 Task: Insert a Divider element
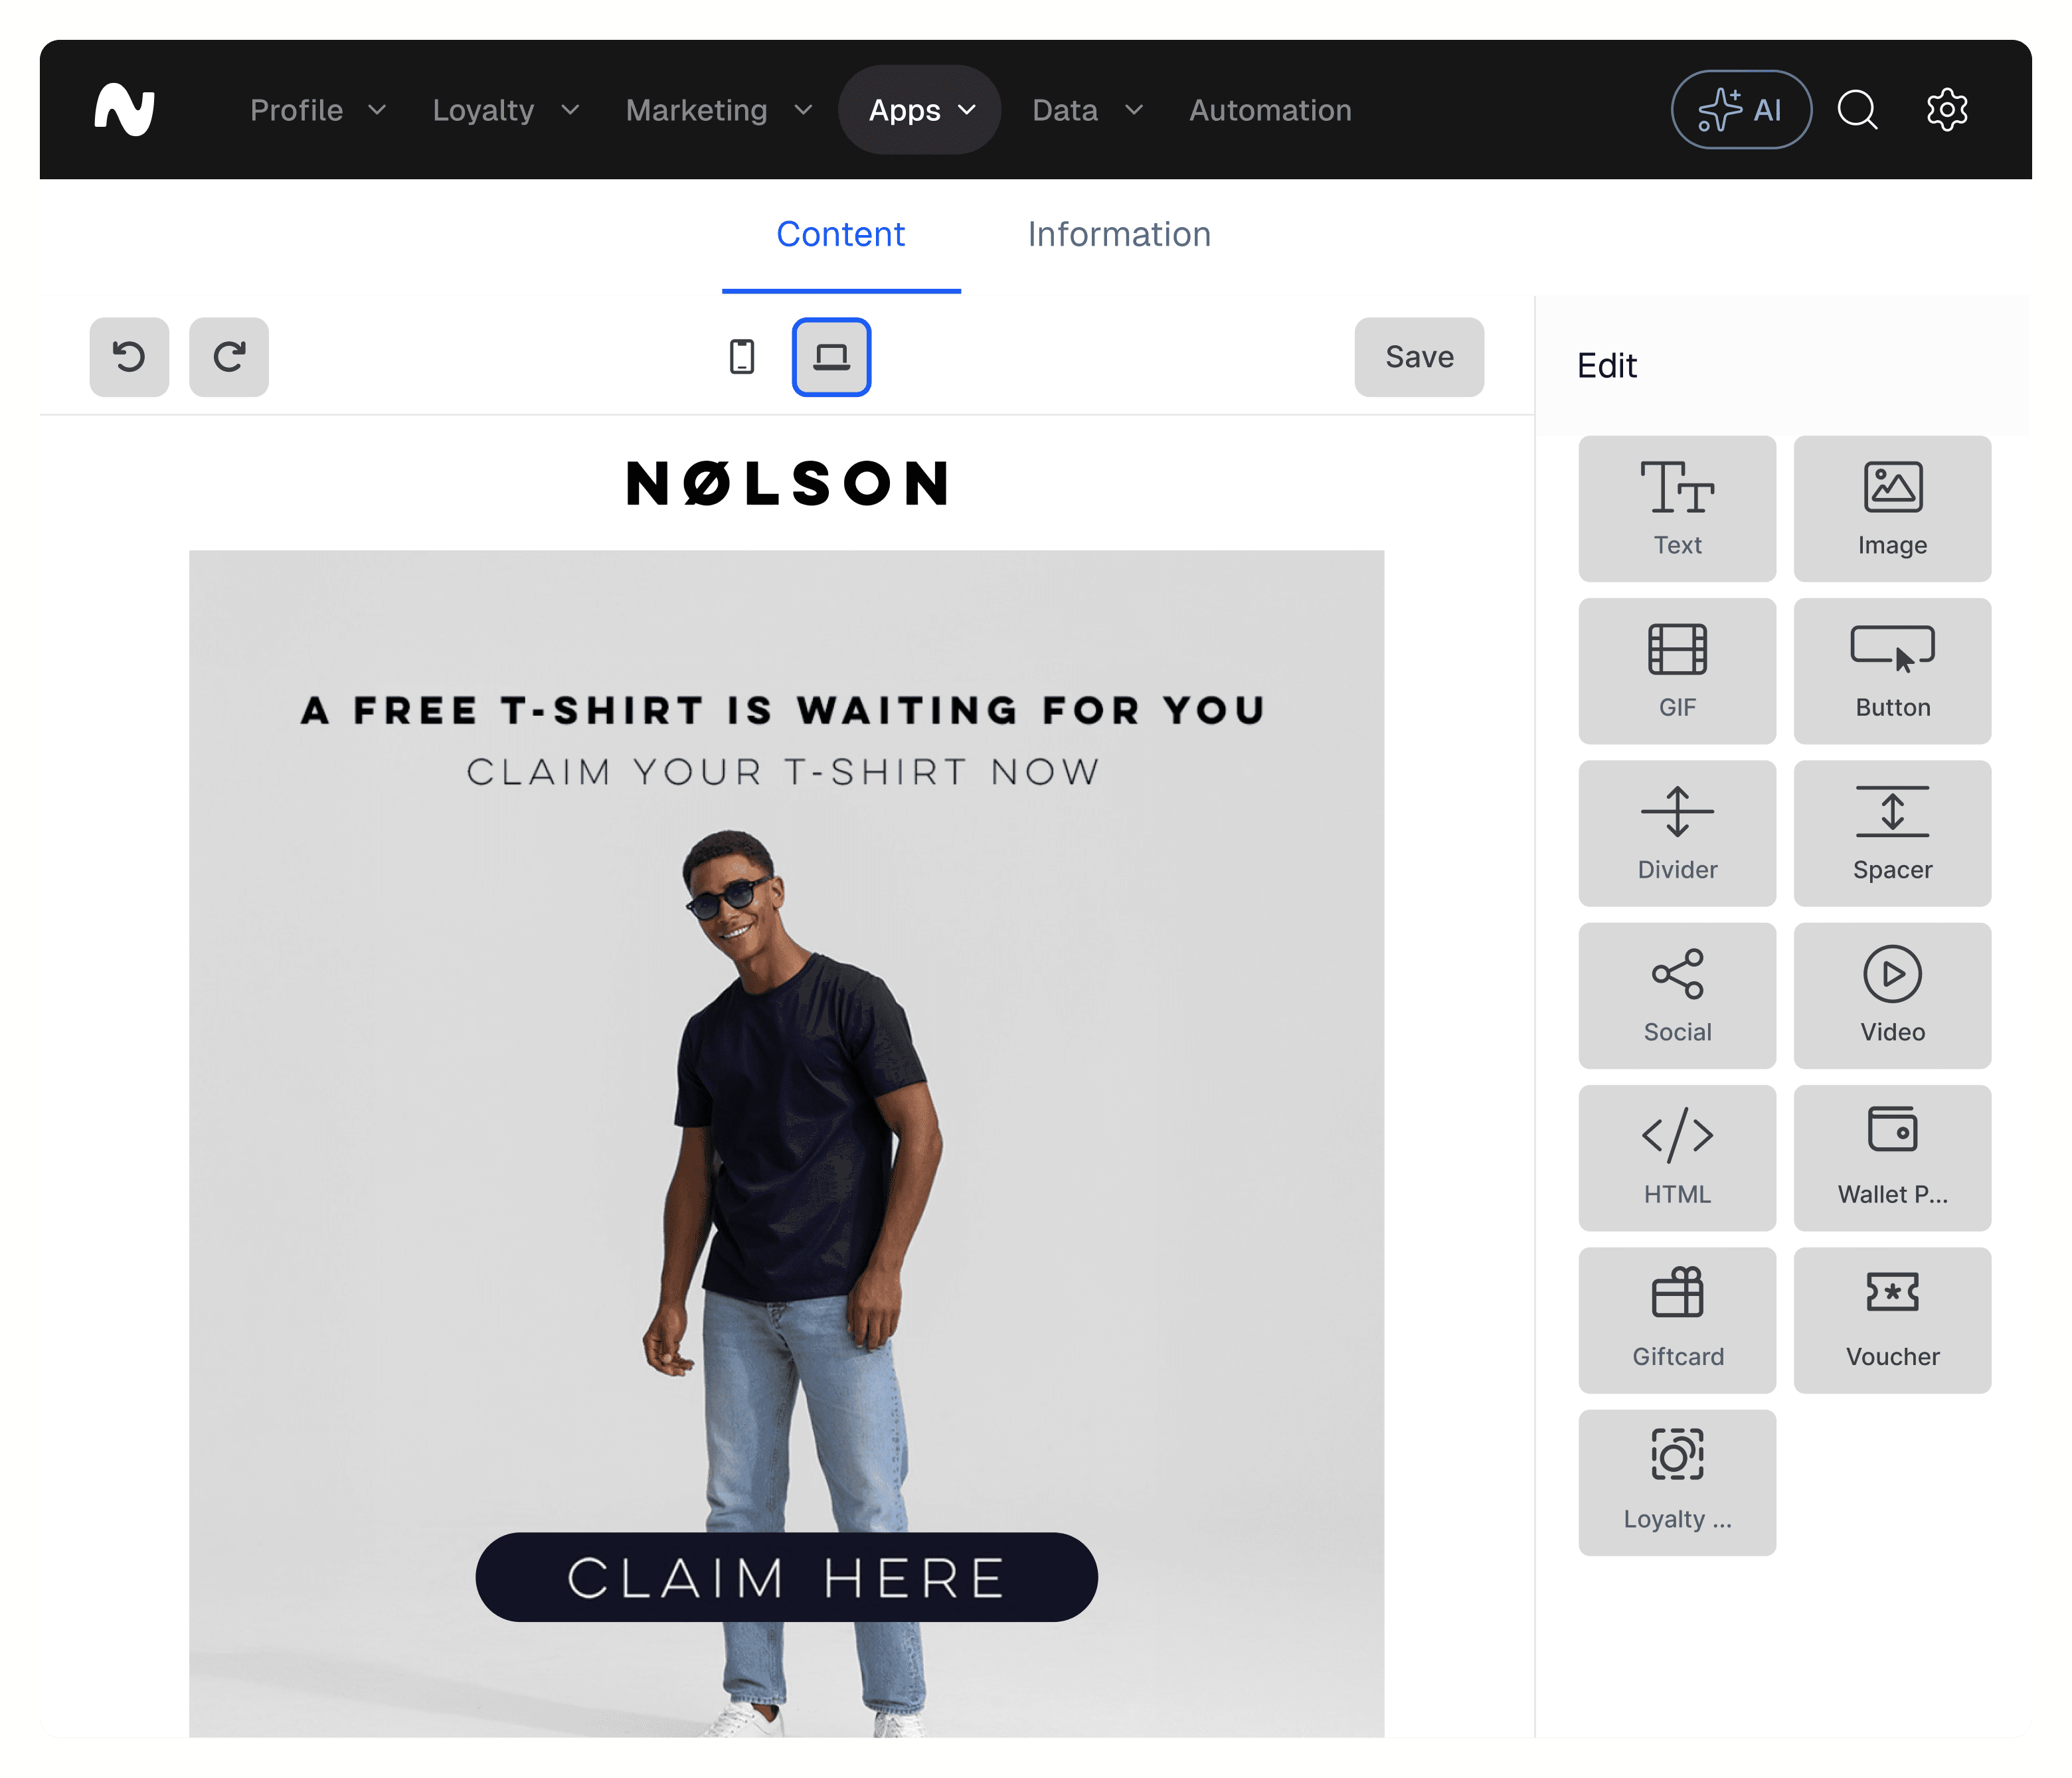[1677, 833]
